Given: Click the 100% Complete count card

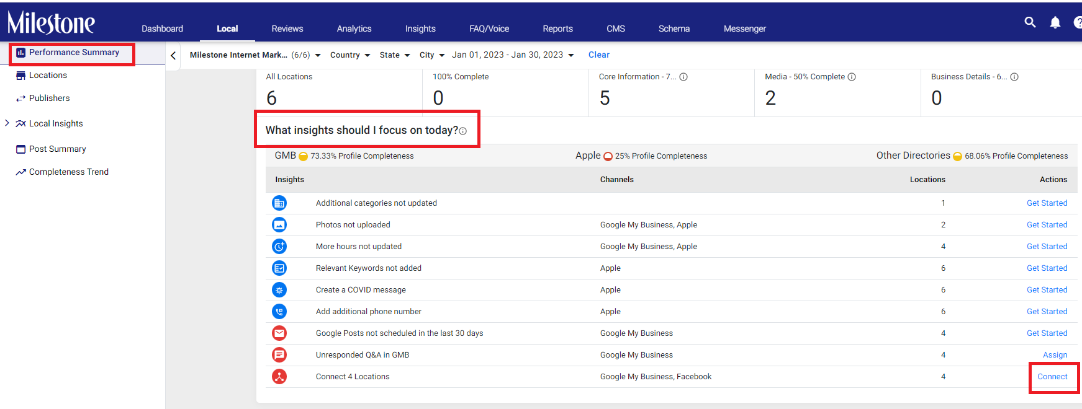Looking at the screenshot, I should point(505,92).
